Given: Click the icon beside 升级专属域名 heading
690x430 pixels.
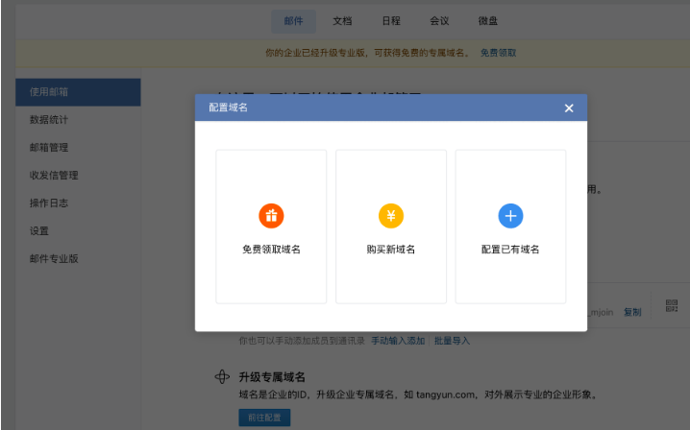Looking at the screenshot, I should 222,376.
